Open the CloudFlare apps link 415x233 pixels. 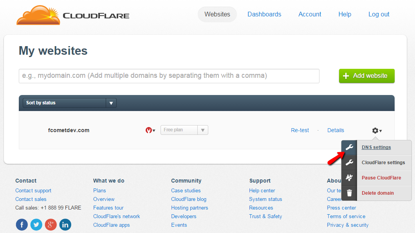point(112,225)
